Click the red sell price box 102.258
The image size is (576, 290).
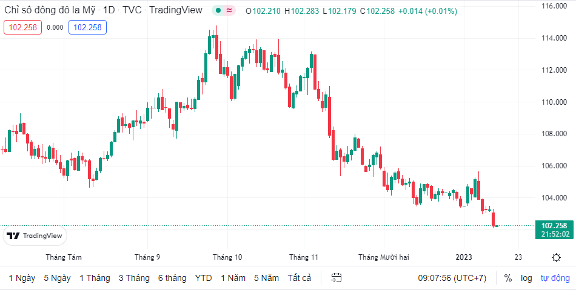[x=22, y=27]
